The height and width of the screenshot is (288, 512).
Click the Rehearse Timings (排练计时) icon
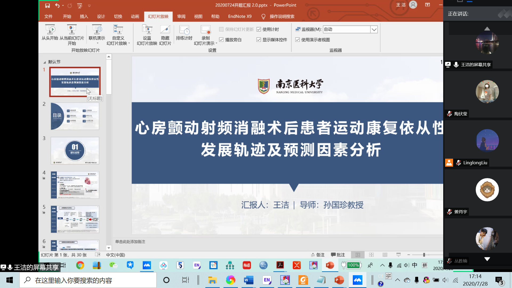pyautogui.click(x=184, y=30)
